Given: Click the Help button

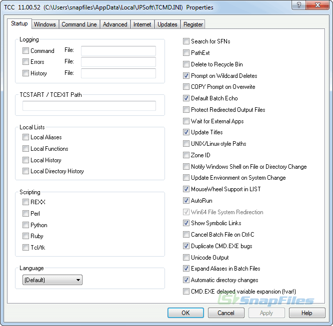Looking at the screenshot, I should point(307,313).
